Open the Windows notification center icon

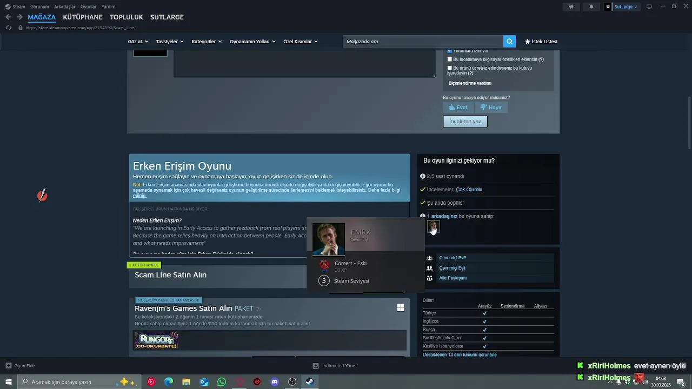681,382
